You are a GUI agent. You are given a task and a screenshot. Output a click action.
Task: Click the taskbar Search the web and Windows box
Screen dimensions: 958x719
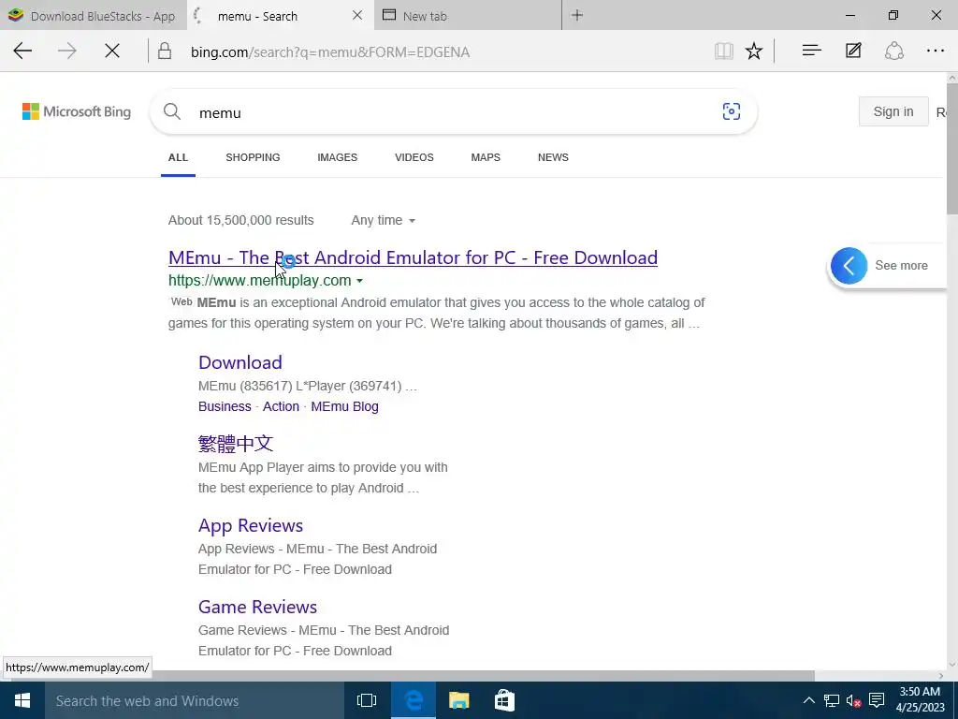click(x=195, y=700)
